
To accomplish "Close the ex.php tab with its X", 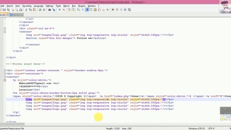I will 8,15.
